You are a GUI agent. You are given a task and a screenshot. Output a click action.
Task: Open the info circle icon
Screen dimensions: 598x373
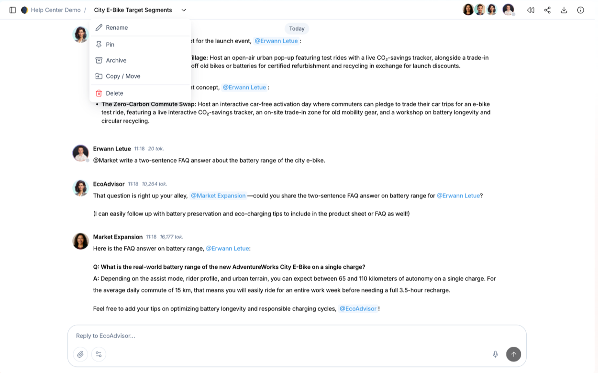coord(580,10)
